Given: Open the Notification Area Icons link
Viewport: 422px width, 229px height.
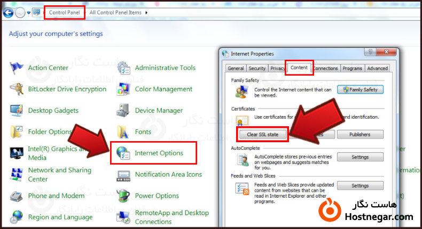Looking at the screenshot, I should 168,175.
